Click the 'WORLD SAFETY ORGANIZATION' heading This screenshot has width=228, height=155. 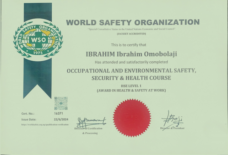click(133, 22)
